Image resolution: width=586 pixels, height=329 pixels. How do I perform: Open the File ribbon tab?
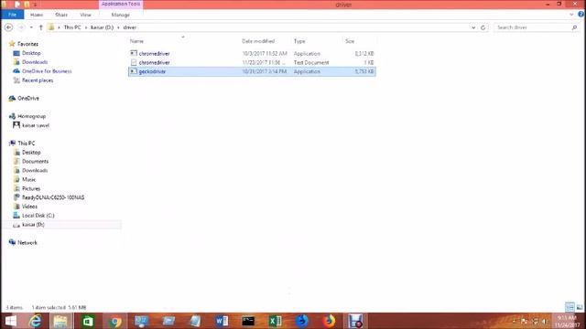coord(12,15)
